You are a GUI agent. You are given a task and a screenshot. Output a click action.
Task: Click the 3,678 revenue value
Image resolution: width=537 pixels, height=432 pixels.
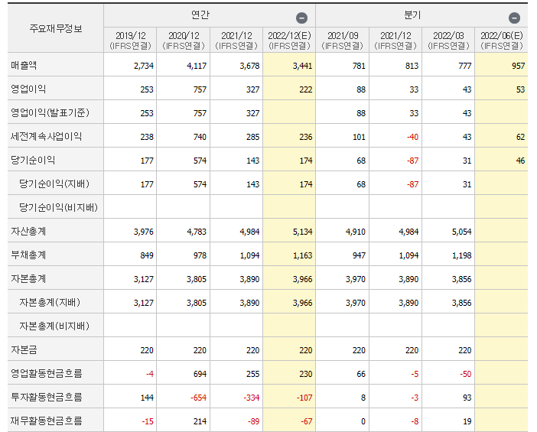tap(249, 66)
